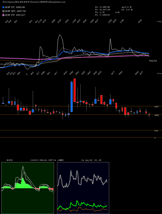Screen dimensions: 162x214
Task: Click the 'Pre V: 0 M' value
Action: click(127, 10)
